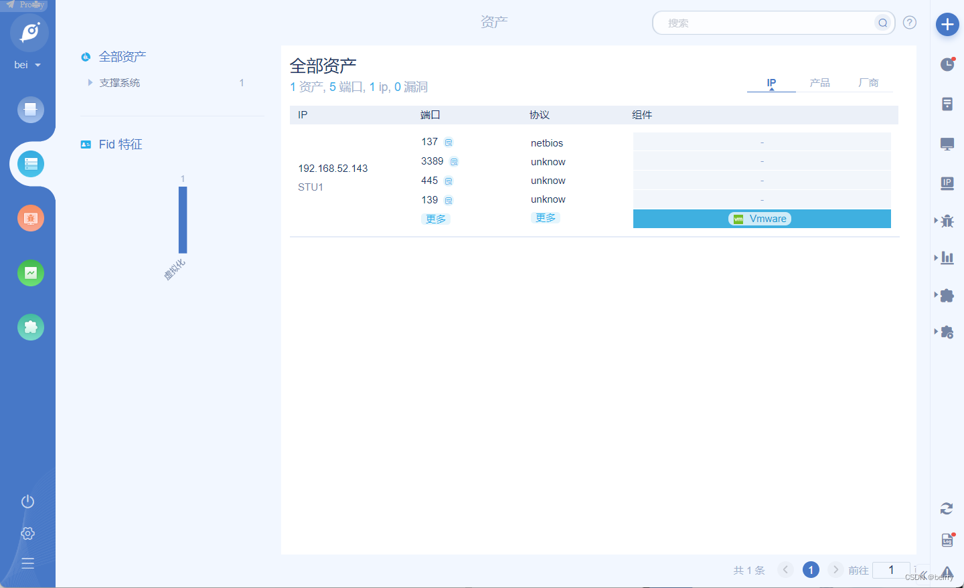The height and width of the screenshot is (588, 964).
Task: Open the bei user dropdown
Action: pos(27,65)
